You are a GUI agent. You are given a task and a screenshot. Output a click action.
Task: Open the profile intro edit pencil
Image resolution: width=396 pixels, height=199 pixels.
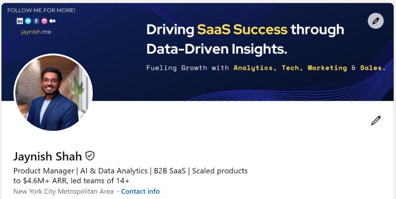(376, 120)
